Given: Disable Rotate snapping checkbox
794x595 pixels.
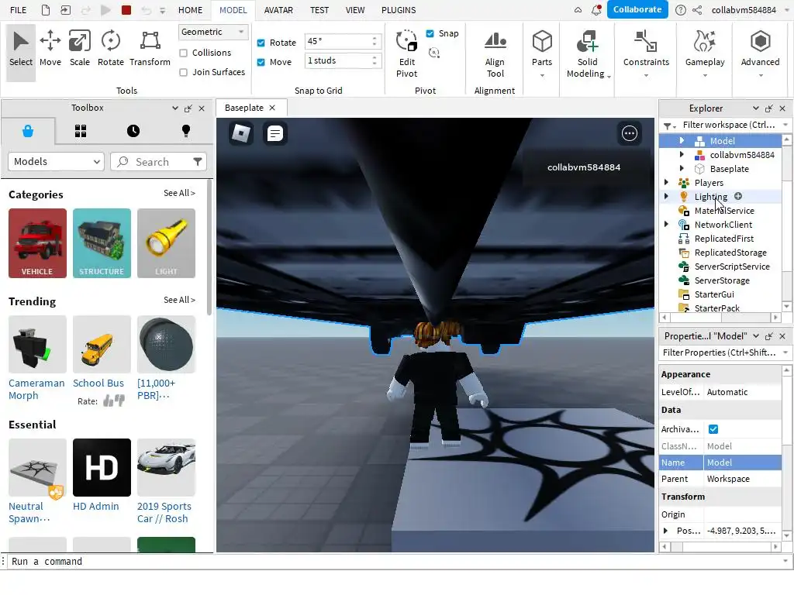Looking at the screenshot, I should coord(261,43).
